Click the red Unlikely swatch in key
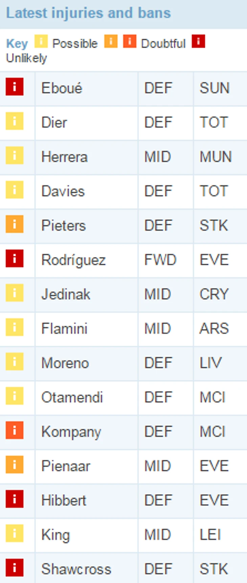The height and width of the screenshot is (583, 247). (198, 42)
